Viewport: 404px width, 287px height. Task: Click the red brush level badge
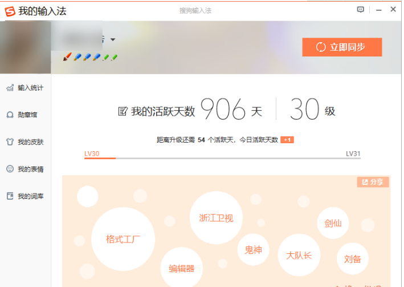67,57
